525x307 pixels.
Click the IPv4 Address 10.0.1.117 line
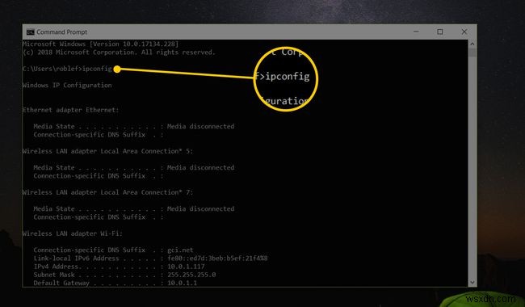120,267
